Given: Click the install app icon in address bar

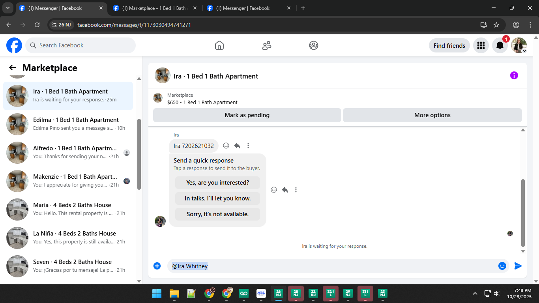Looking at the screenshot, I should 484,25.
